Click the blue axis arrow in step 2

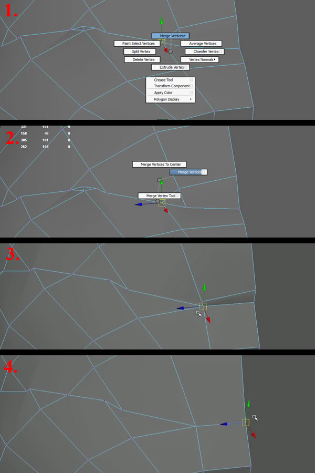pos(139,204)
